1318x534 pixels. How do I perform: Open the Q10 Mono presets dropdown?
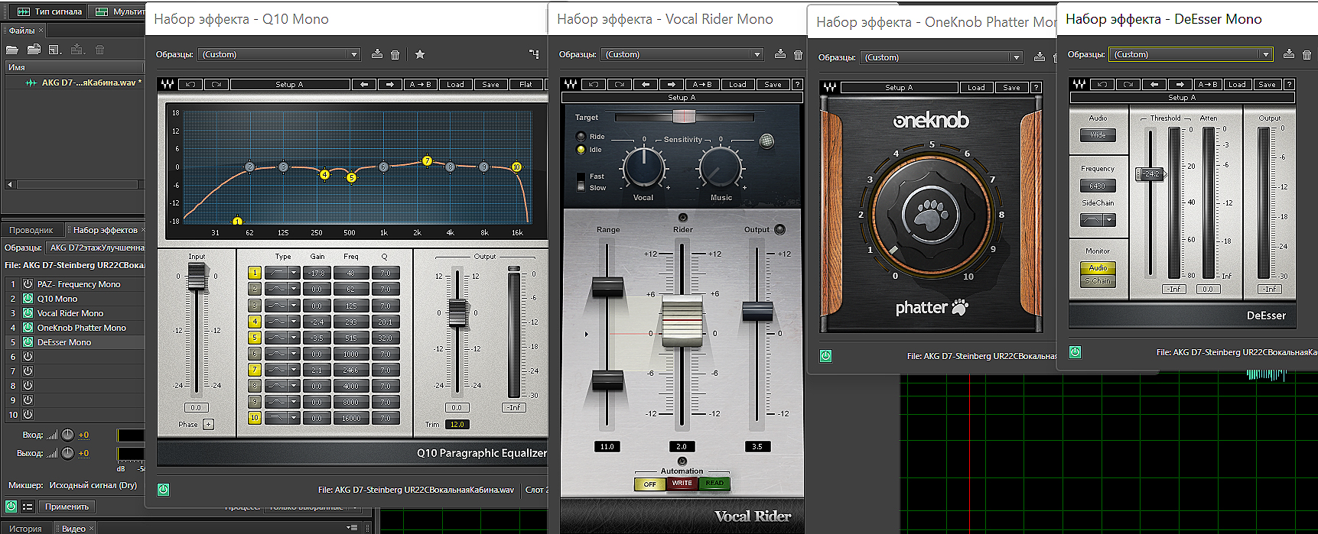pyautogui.click(x=353, y=54)
